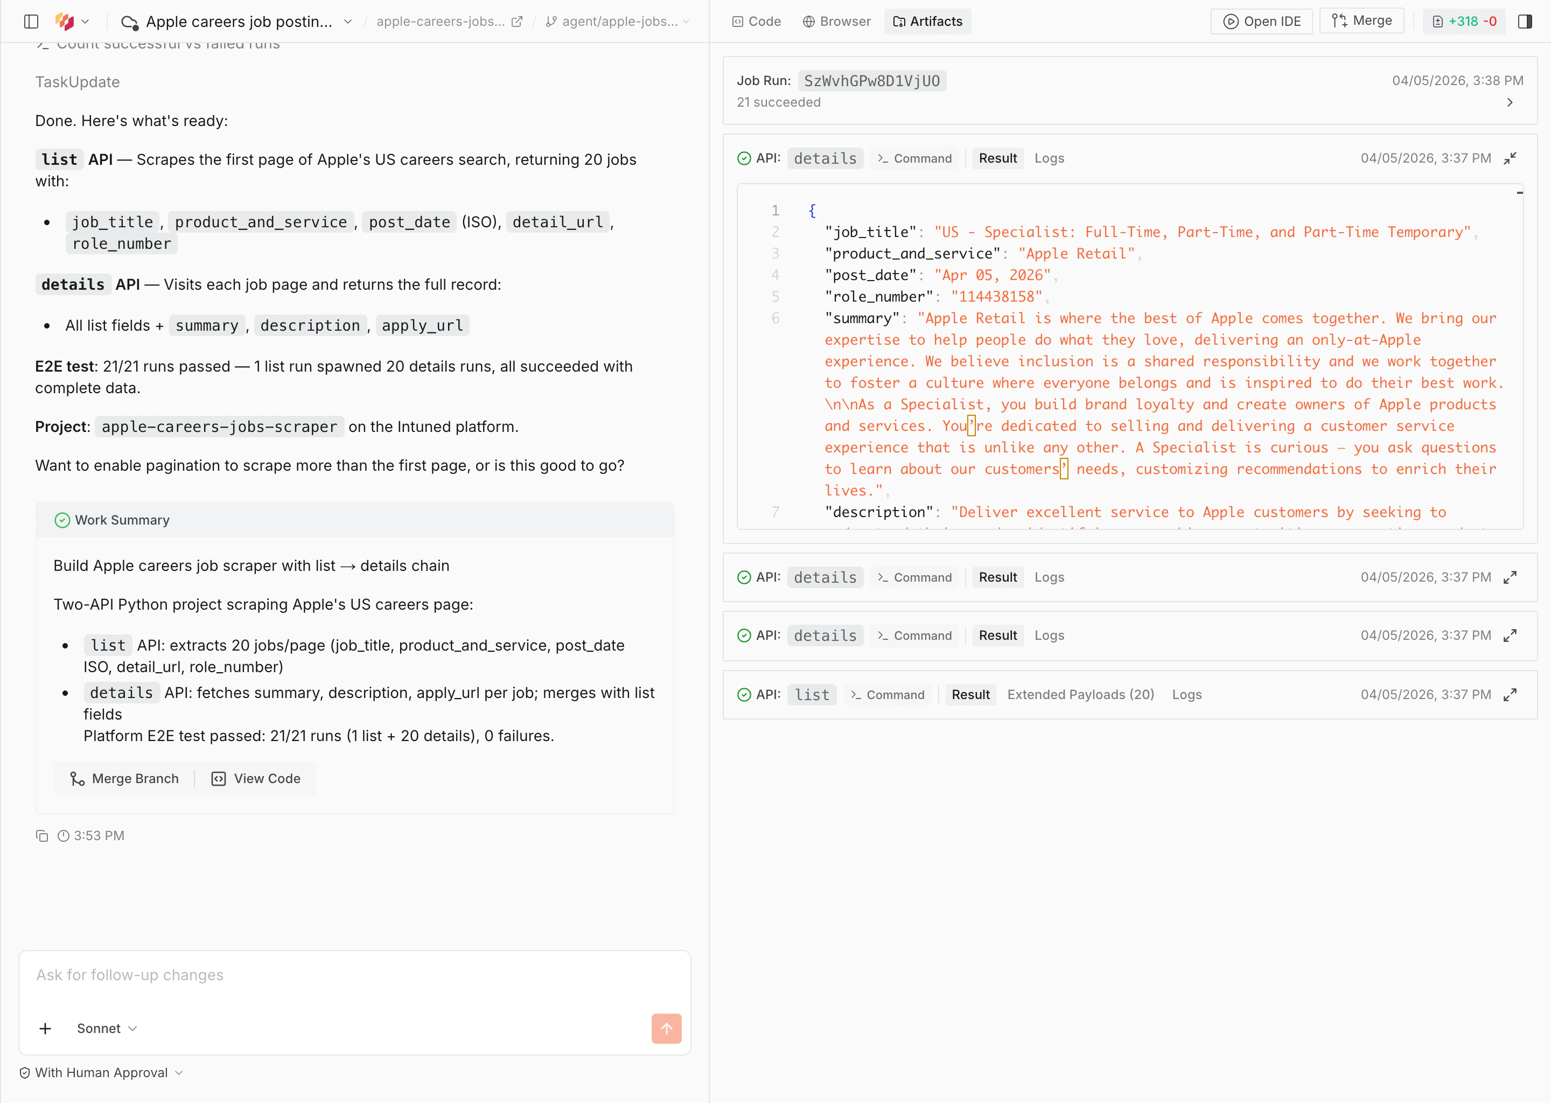Expand the conversation title dropdown
This screenshot has width=1551, height=1103.
point(348,22)
